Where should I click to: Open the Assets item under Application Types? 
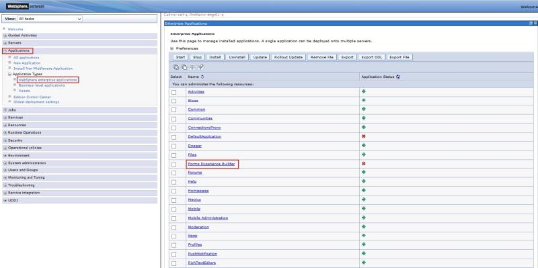pyautogui.click(x=25, y=91)
